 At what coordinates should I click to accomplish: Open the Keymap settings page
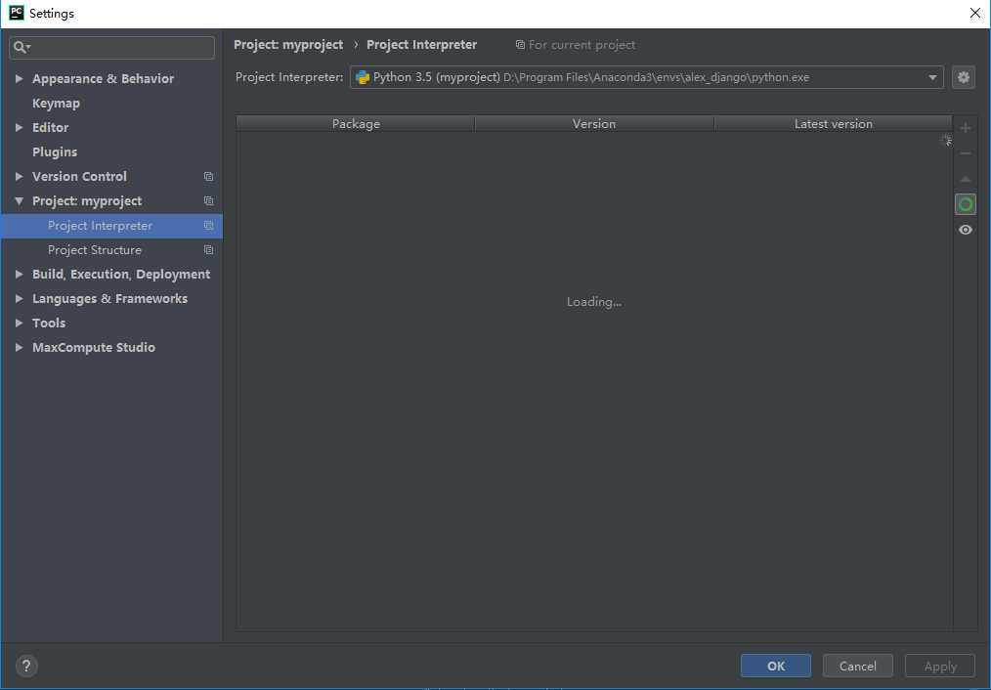tap(56, 103)
